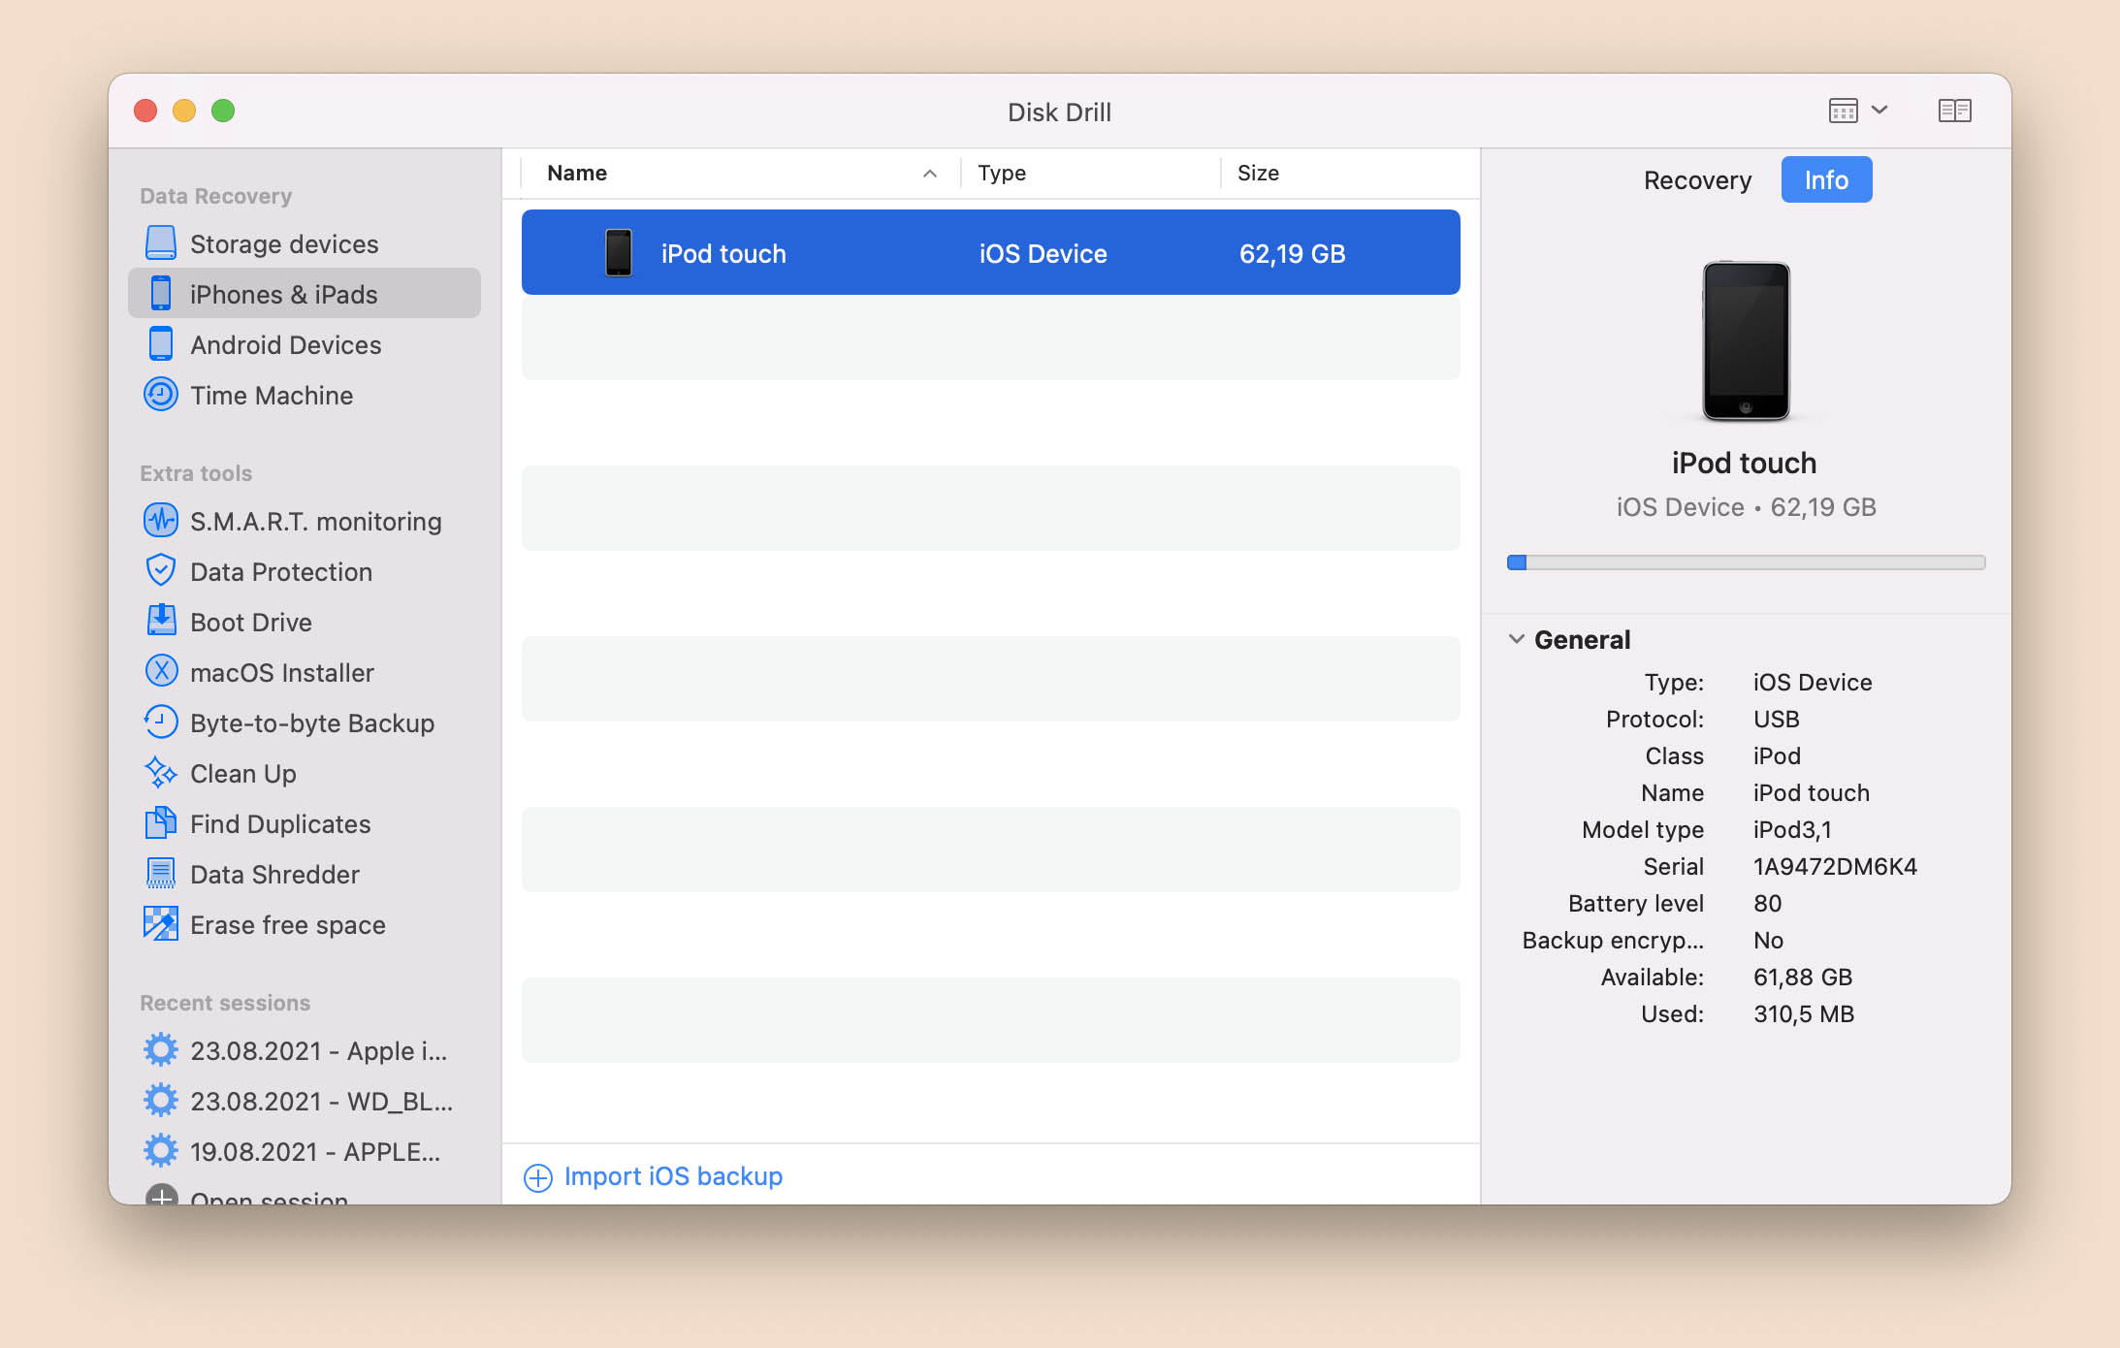
Task: Open Byte-to-byte Backup tool
Action: pyautogui.click(x=305, y=722)
